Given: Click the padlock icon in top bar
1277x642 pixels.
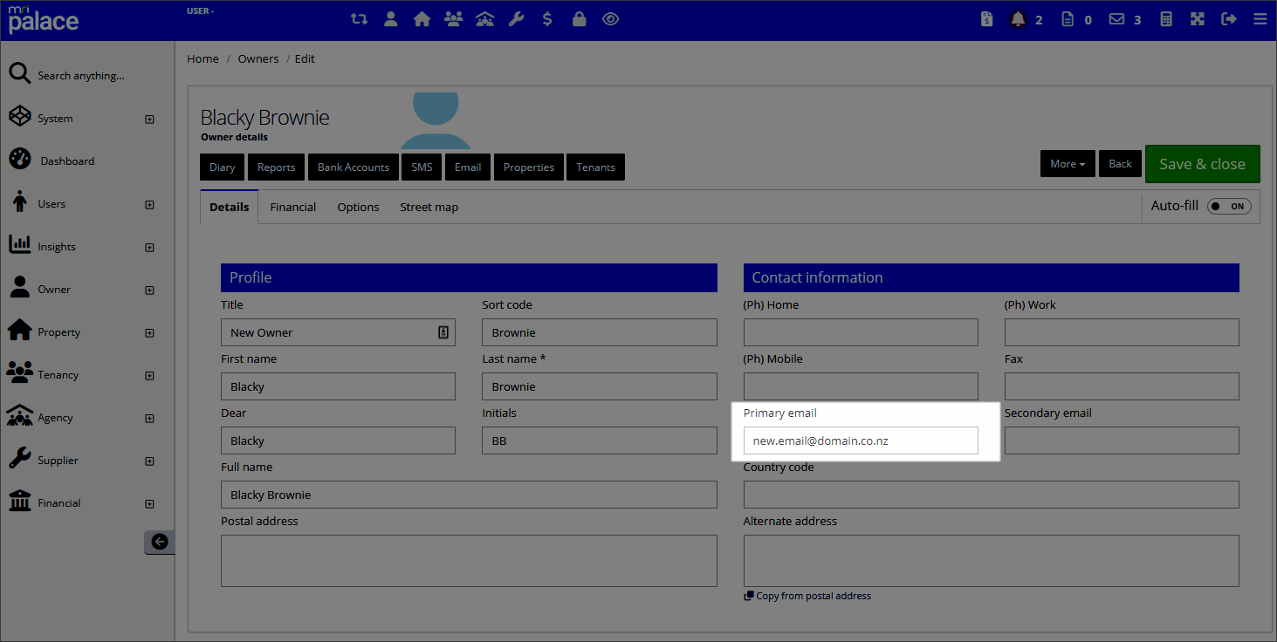Looking at the screenshot, I should pos(579,18).
